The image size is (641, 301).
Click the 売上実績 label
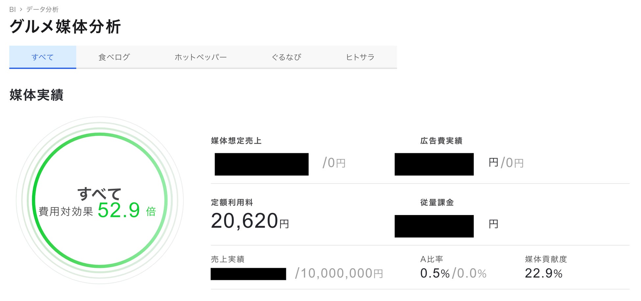[x=227, y=259]
